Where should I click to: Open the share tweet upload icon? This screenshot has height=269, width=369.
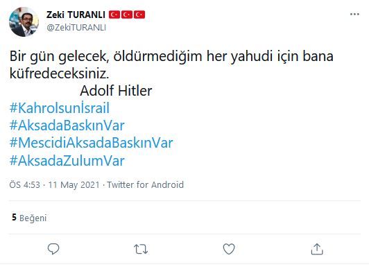[x=317, y=249]
